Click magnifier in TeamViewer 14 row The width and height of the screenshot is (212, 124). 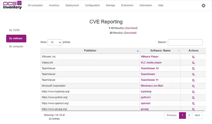click(193, 69)
